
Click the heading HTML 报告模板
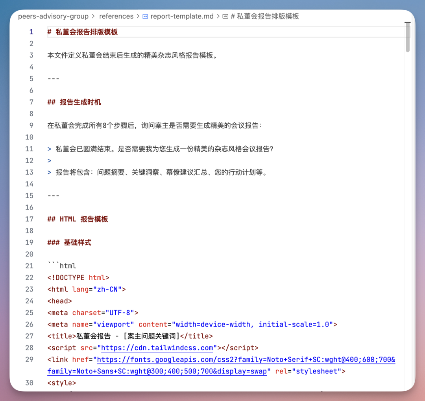coord(77,219)
